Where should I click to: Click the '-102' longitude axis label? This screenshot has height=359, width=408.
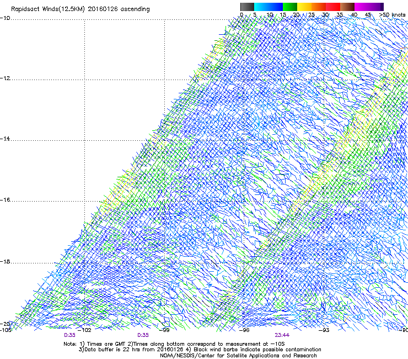(x=84, y=330)
